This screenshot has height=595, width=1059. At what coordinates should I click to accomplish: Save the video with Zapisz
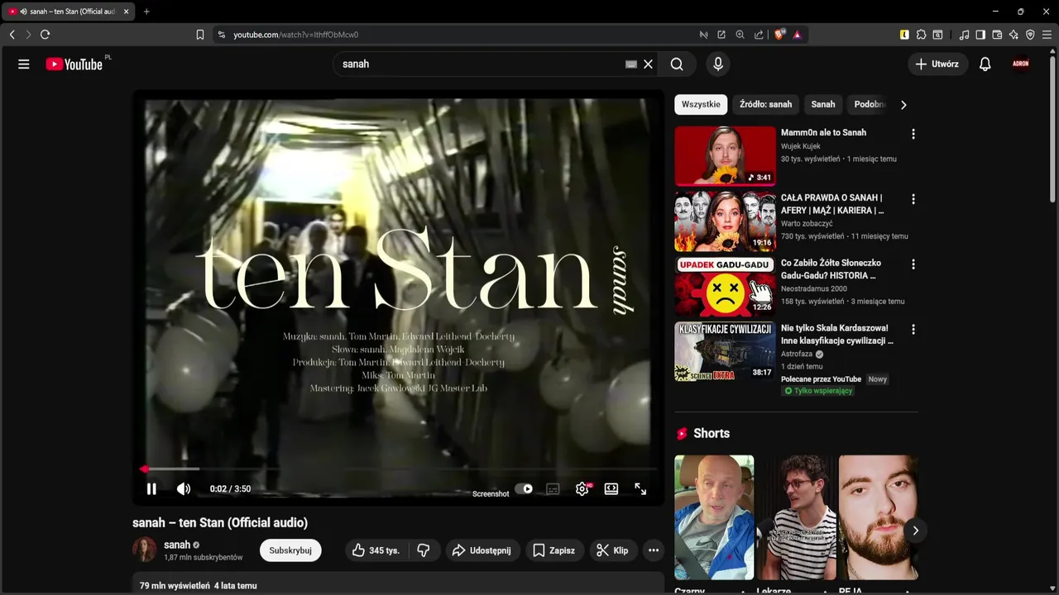pyautogui.click(x=554, y=550)
